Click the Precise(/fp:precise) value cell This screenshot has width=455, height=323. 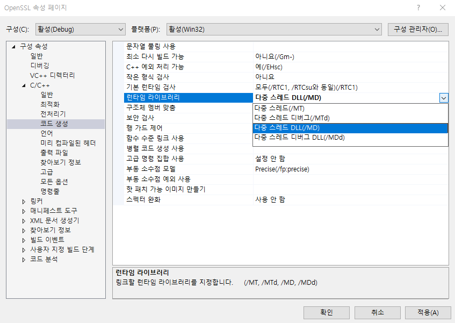(351, 169)
